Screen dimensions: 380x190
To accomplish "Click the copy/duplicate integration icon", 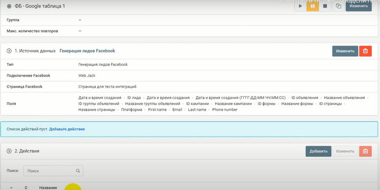I will pyautogui.click(x=338, y=6).
